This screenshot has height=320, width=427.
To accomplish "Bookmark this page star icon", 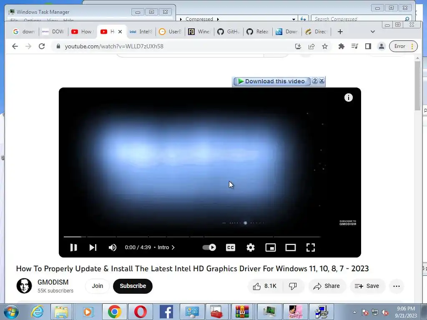I will (x=324, y=46).
